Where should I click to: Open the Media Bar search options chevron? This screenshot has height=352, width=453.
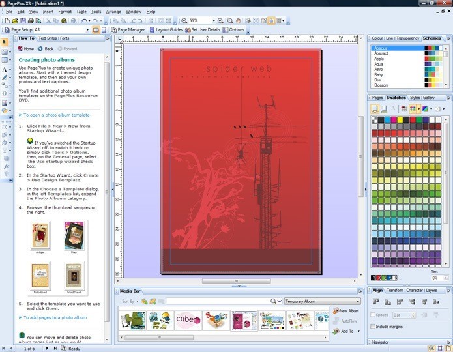[280, 301]
